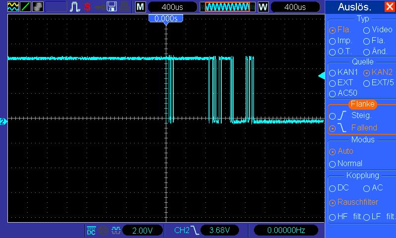396x238 pixels.
Task: Click the 2.00V volts per division field
Action: coord(143,231)
